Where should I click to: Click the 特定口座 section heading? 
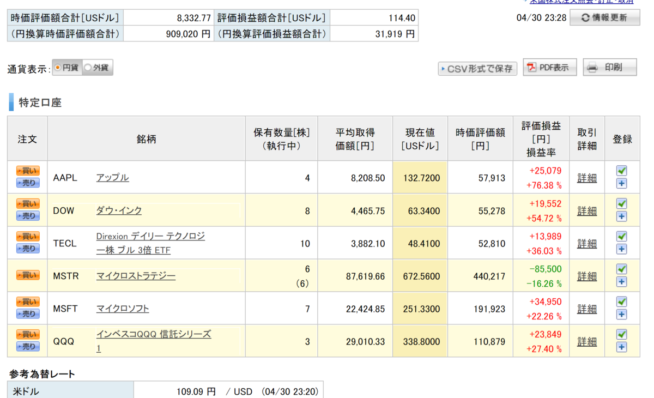coord(40,102)
